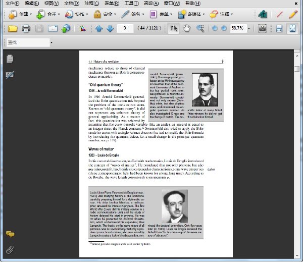Select the yellow pencil tool
This screenshot has width=303, height=262.
tap(293, 14)
